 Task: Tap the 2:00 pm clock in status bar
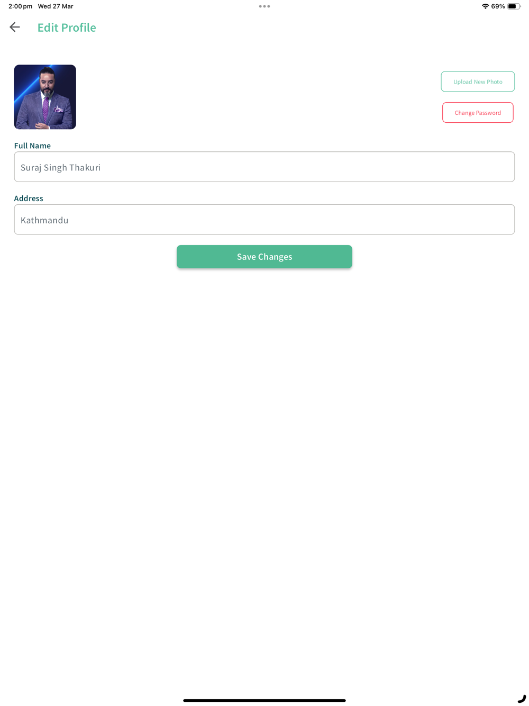point(20,6)
